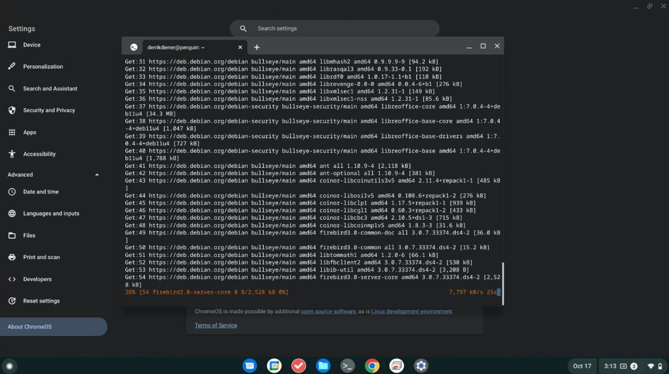669x374 pixels.
Task: Select About ChromeOS in the sidebar
Action: click(29, 327)
